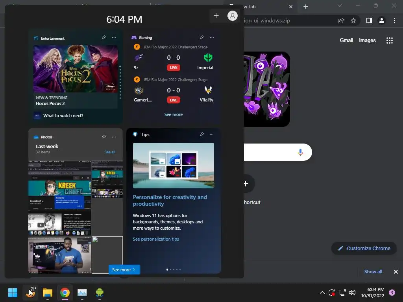This screenshot has width=403, height=302.
Task: Open Chrome profile icon
Action: pyautogui.click(x=382, y=20)
